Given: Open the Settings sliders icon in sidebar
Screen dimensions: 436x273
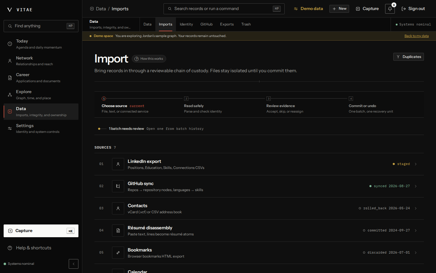Looking at the screenshot, I should pyautogui.click(x=10, y=129).
